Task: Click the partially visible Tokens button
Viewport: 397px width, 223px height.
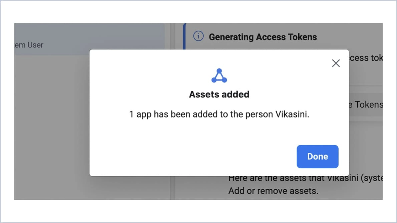Action: tap(366, 104)
